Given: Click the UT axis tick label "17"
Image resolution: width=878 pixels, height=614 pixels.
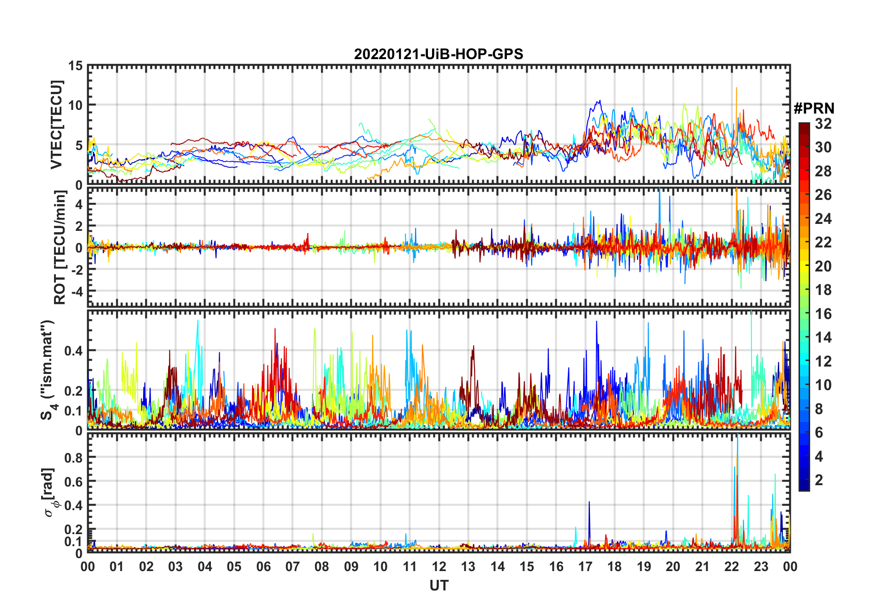Looking at the screenshot, I should pos(585,566).
